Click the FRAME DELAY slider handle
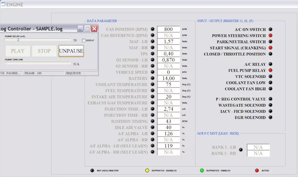 [18, 40]
